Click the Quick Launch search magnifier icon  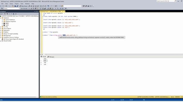coord(175,1)
